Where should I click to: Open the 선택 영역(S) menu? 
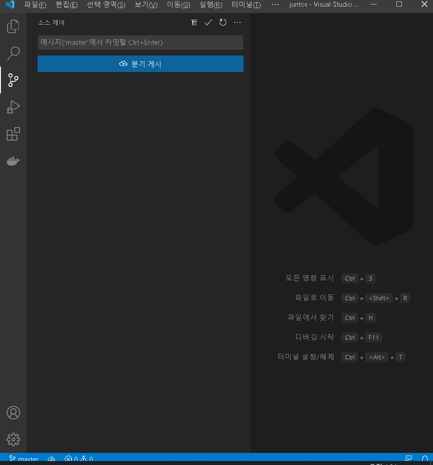click(106, 5)
